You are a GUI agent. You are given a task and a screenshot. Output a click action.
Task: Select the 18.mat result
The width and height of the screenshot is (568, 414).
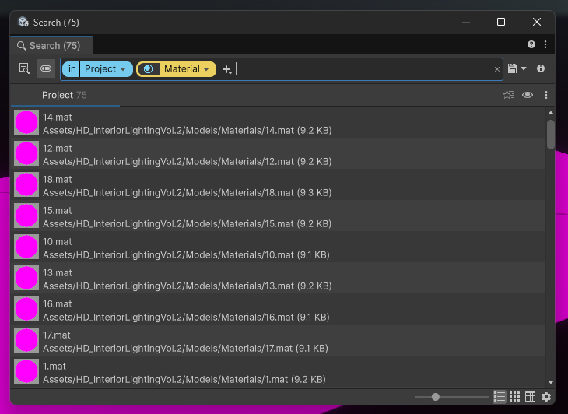(x=279, y=184)
